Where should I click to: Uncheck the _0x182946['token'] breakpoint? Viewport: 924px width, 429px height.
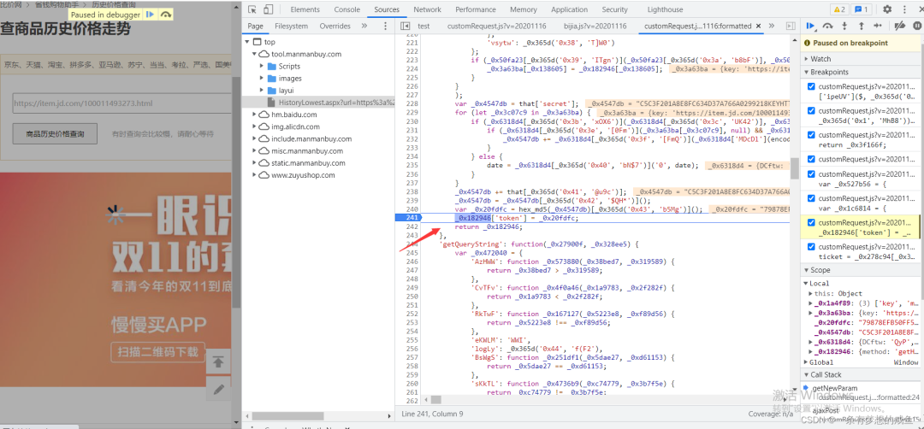pos(812,223)
